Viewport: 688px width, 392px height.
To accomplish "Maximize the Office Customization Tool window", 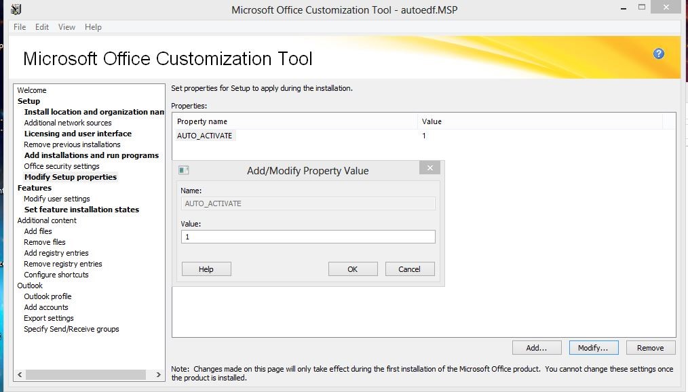I will [641, 7].
